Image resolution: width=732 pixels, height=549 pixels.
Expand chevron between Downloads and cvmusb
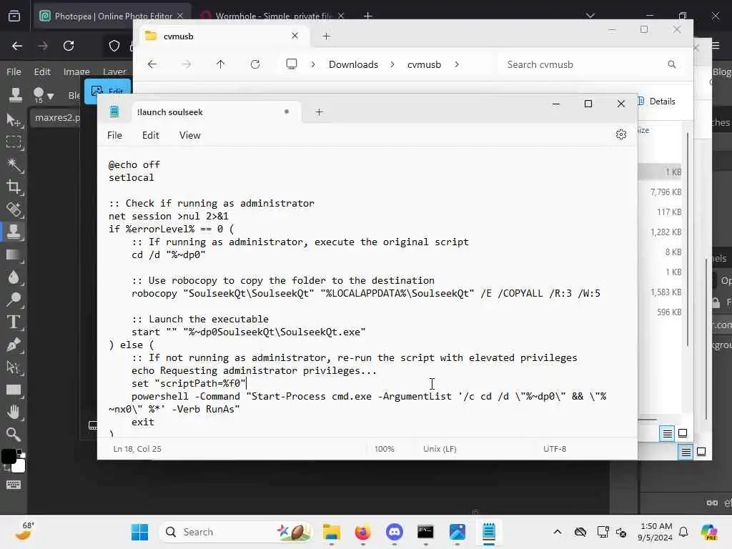[392, 64]
